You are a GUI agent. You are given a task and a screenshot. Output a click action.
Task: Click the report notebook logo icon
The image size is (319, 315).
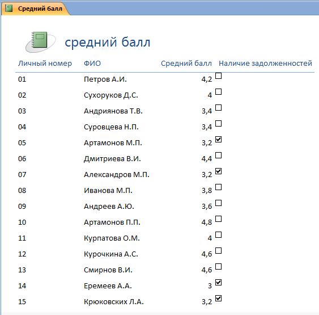(x=40, y=42)
